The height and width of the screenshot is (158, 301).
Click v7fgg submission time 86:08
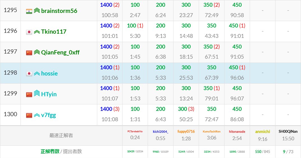237,119
